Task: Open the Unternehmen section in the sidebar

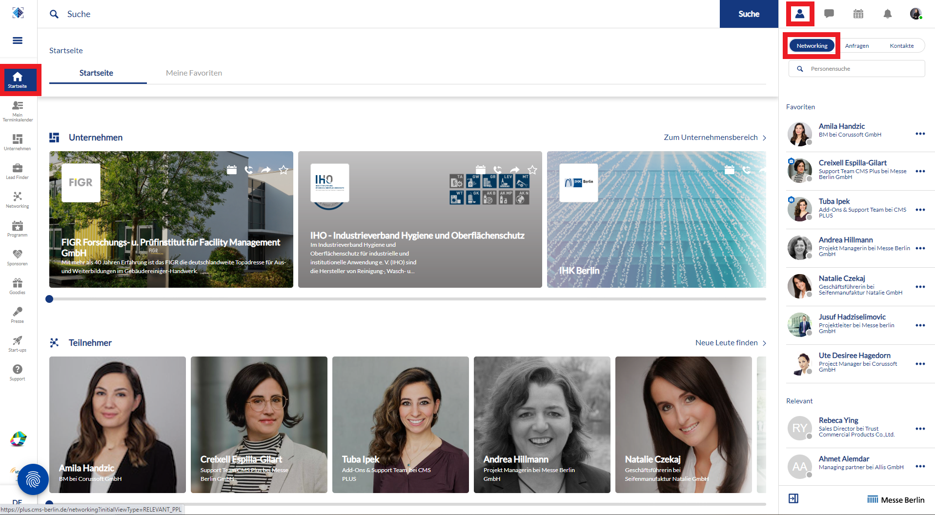Action: point(18,142)
